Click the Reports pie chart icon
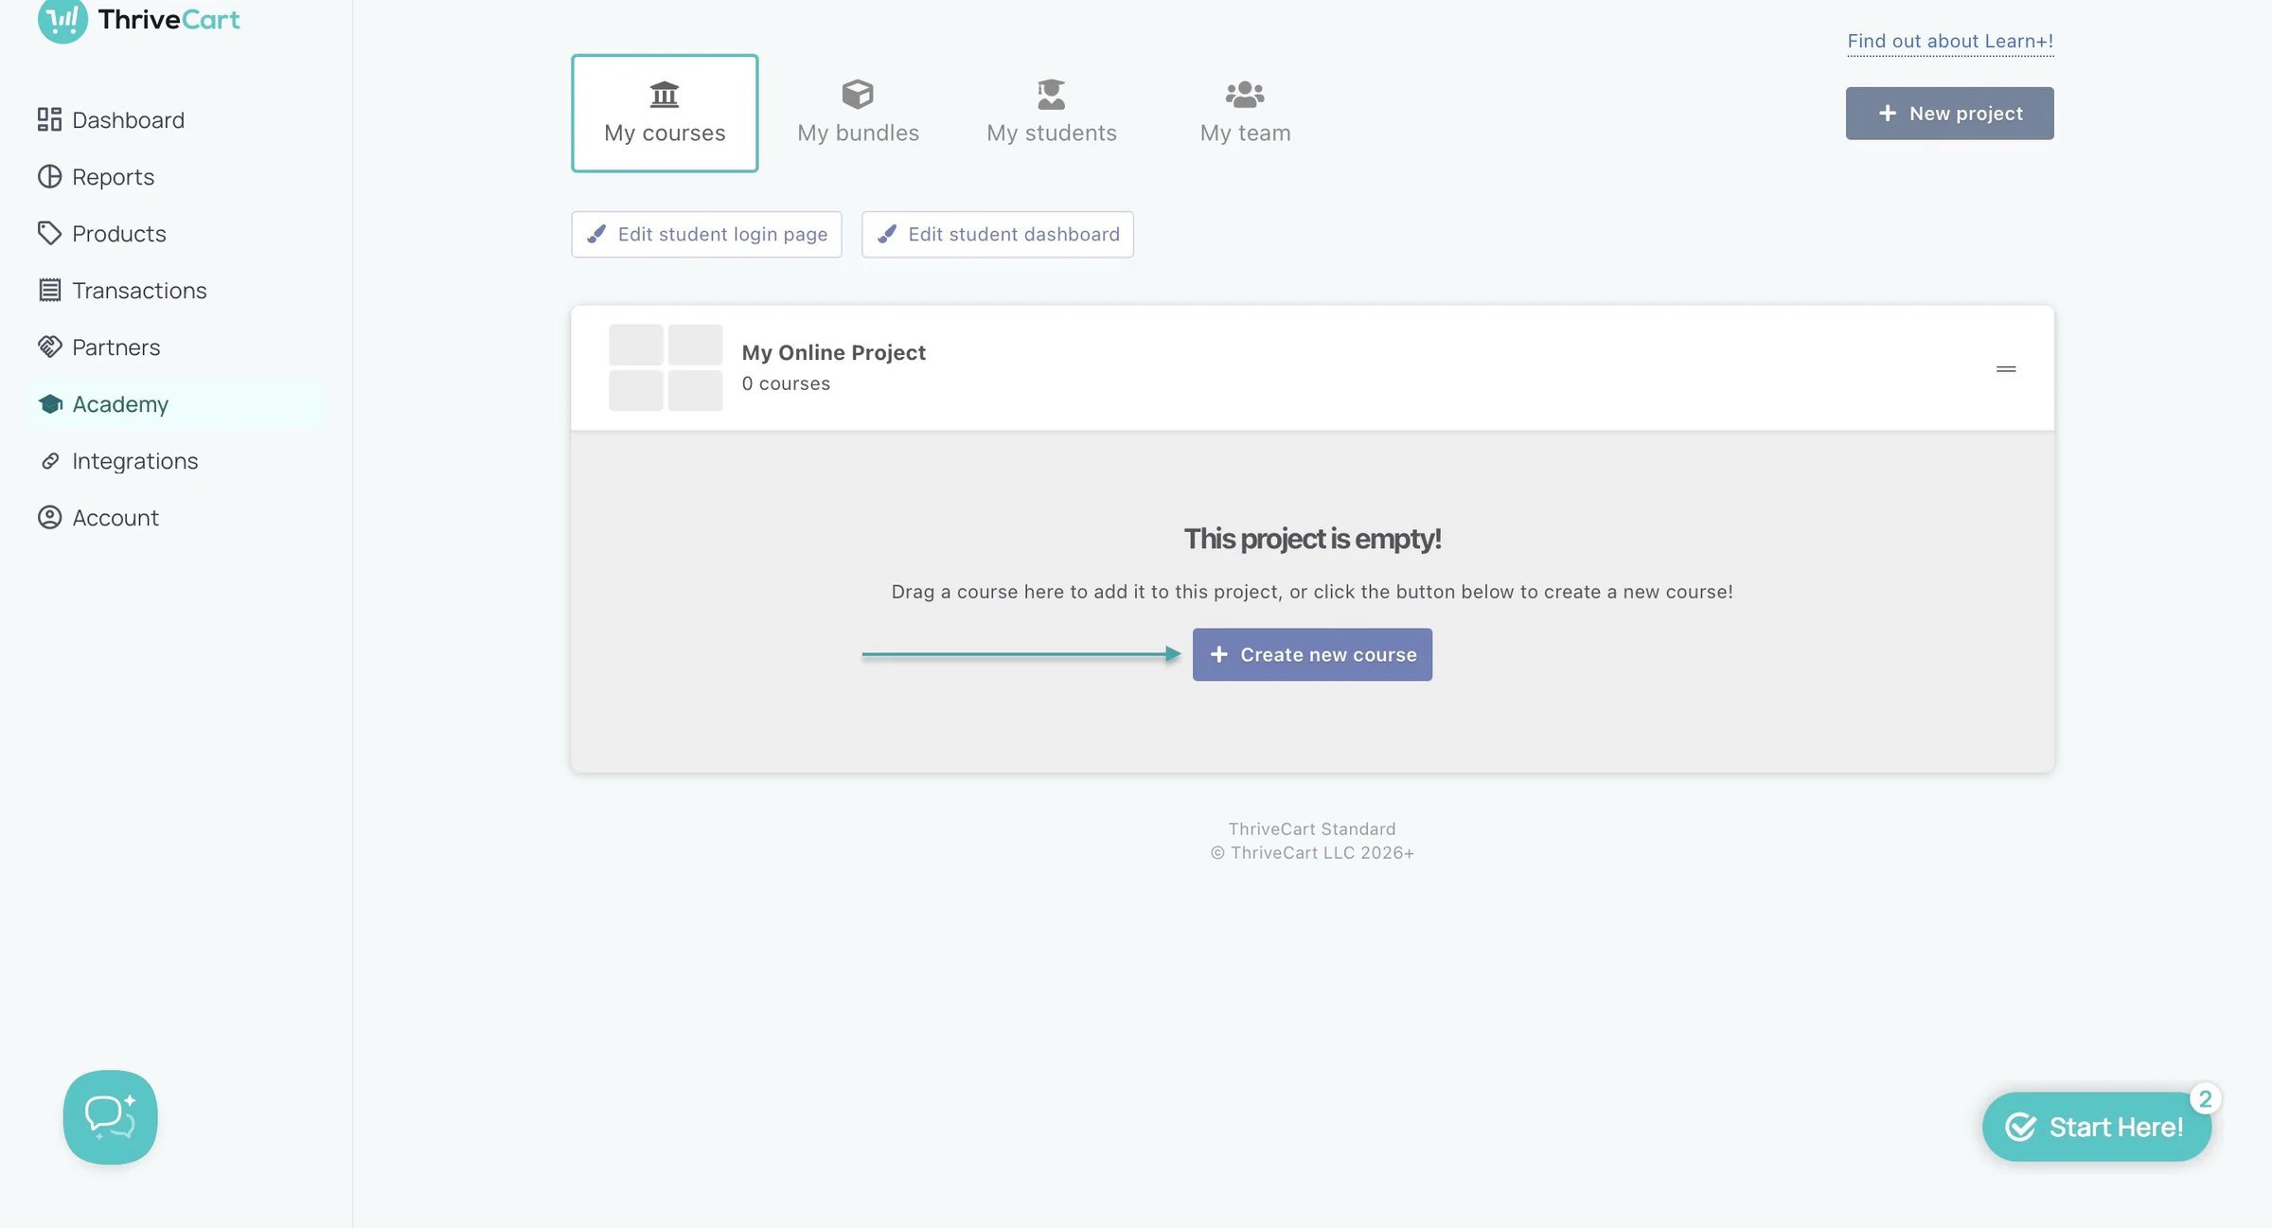Image resolution: width=2272 pixels, height=1228 pixels. (x=49, y=176)
